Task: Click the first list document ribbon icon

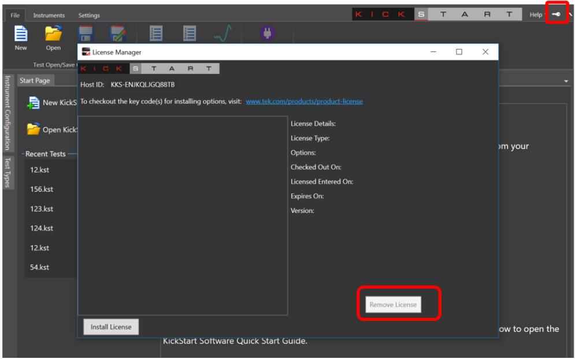Action: pyautogui.click(x=156, y=33)
